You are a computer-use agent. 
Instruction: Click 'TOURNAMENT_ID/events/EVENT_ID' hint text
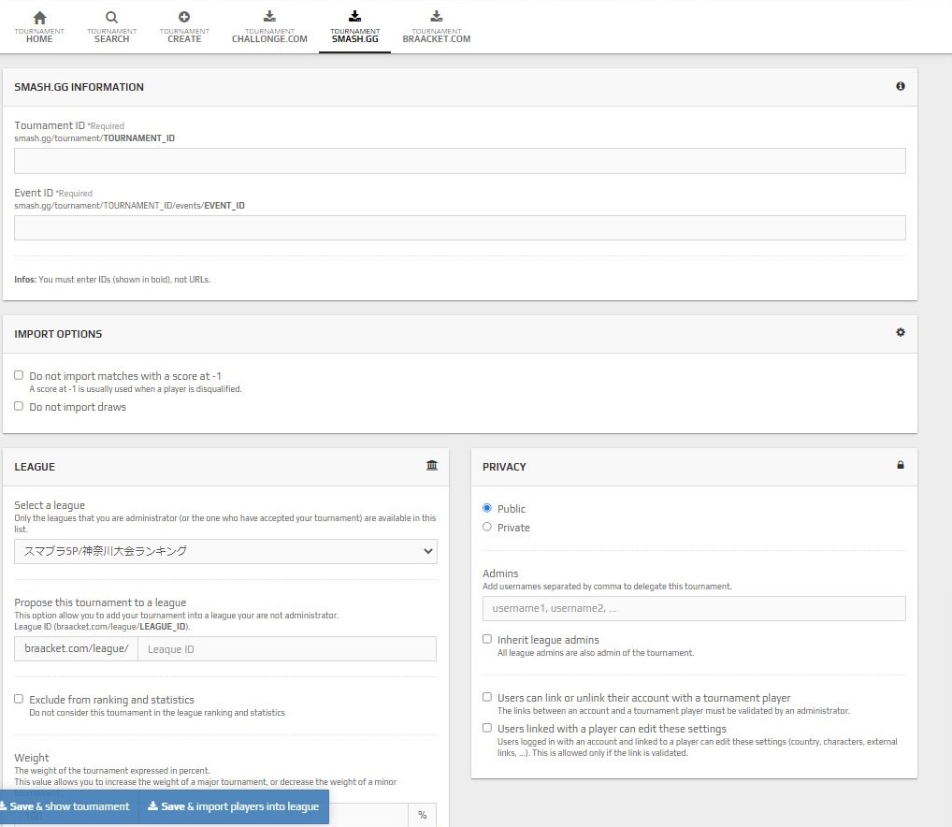129,206
